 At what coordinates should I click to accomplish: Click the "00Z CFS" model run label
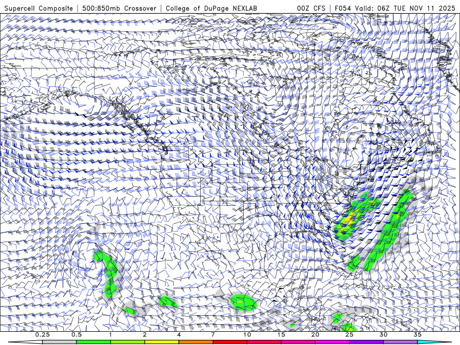click(311, 8)
